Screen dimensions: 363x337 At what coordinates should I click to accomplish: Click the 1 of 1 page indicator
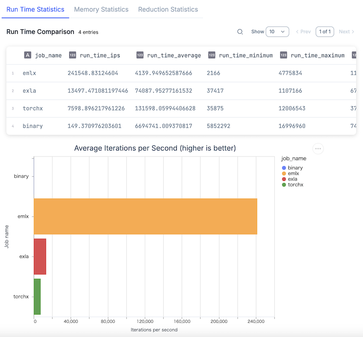point(325,32)
